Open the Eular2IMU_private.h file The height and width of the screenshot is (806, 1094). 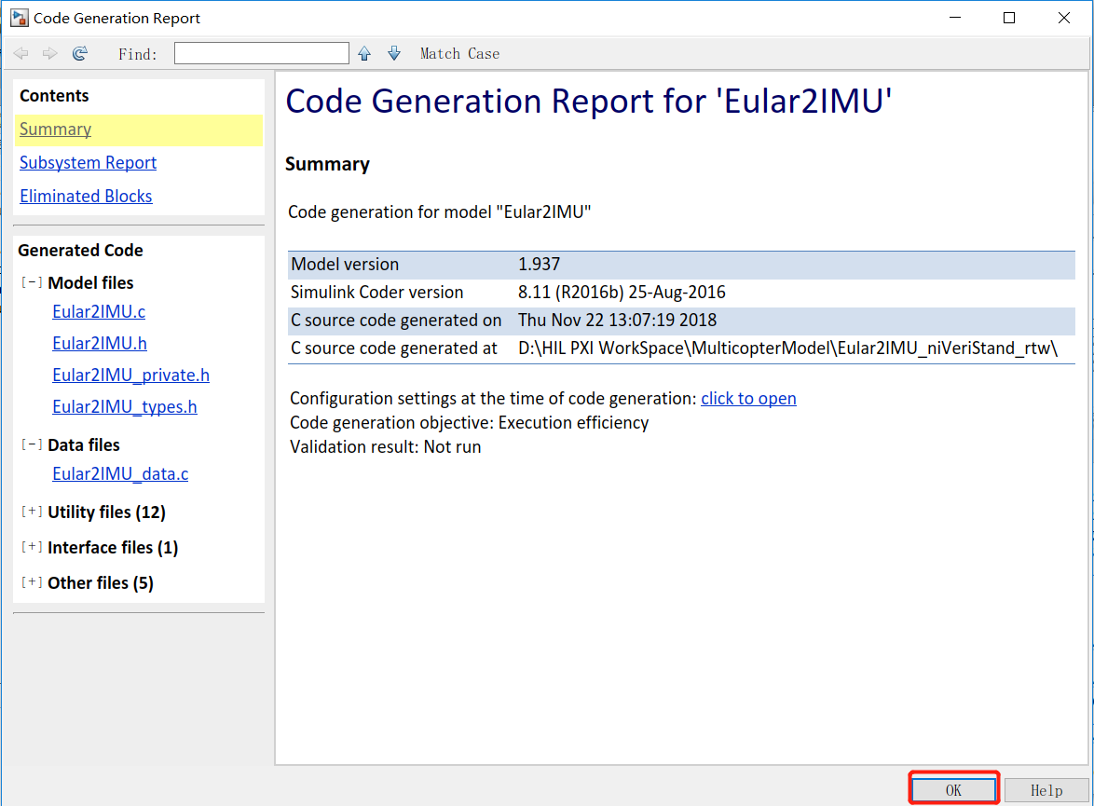[130, 376]
